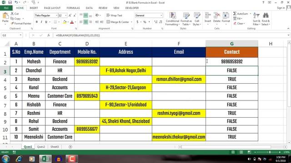Select row 3 header
This screenshot has width=291, height=163.
(x=5, y=71)
